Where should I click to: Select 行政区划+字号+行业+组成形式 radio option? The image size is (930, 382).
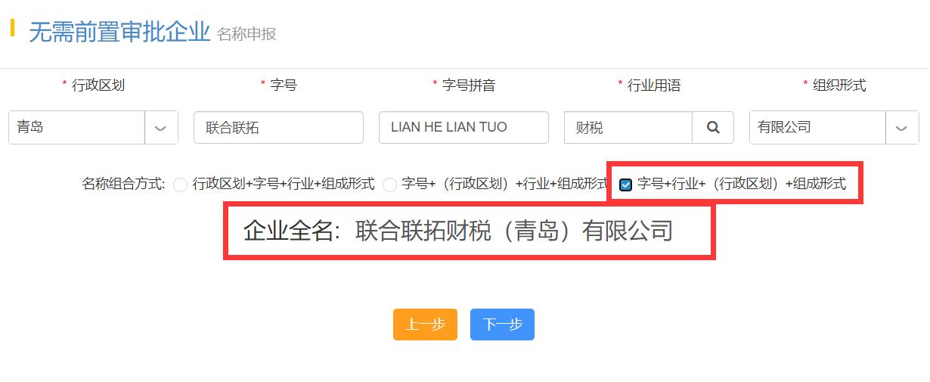click(180, 185)
